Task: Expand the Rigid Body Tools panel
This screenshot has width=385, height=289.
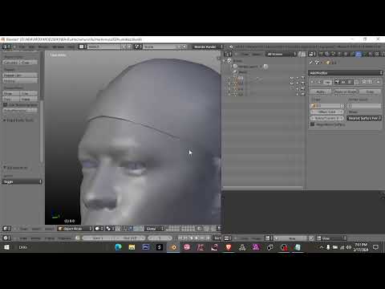Action: pos(18,120)
